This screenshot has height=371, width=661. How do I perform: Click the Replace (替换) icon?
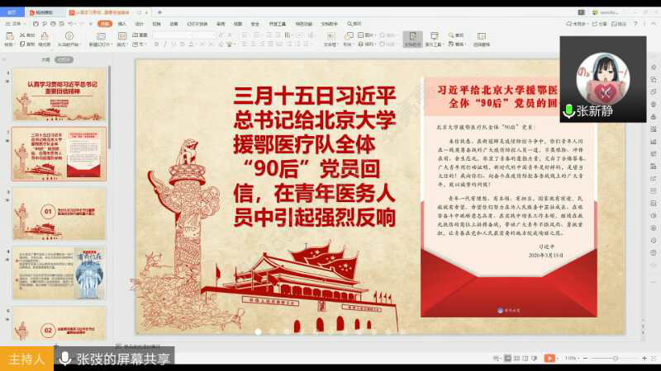[x=451, y=44]
